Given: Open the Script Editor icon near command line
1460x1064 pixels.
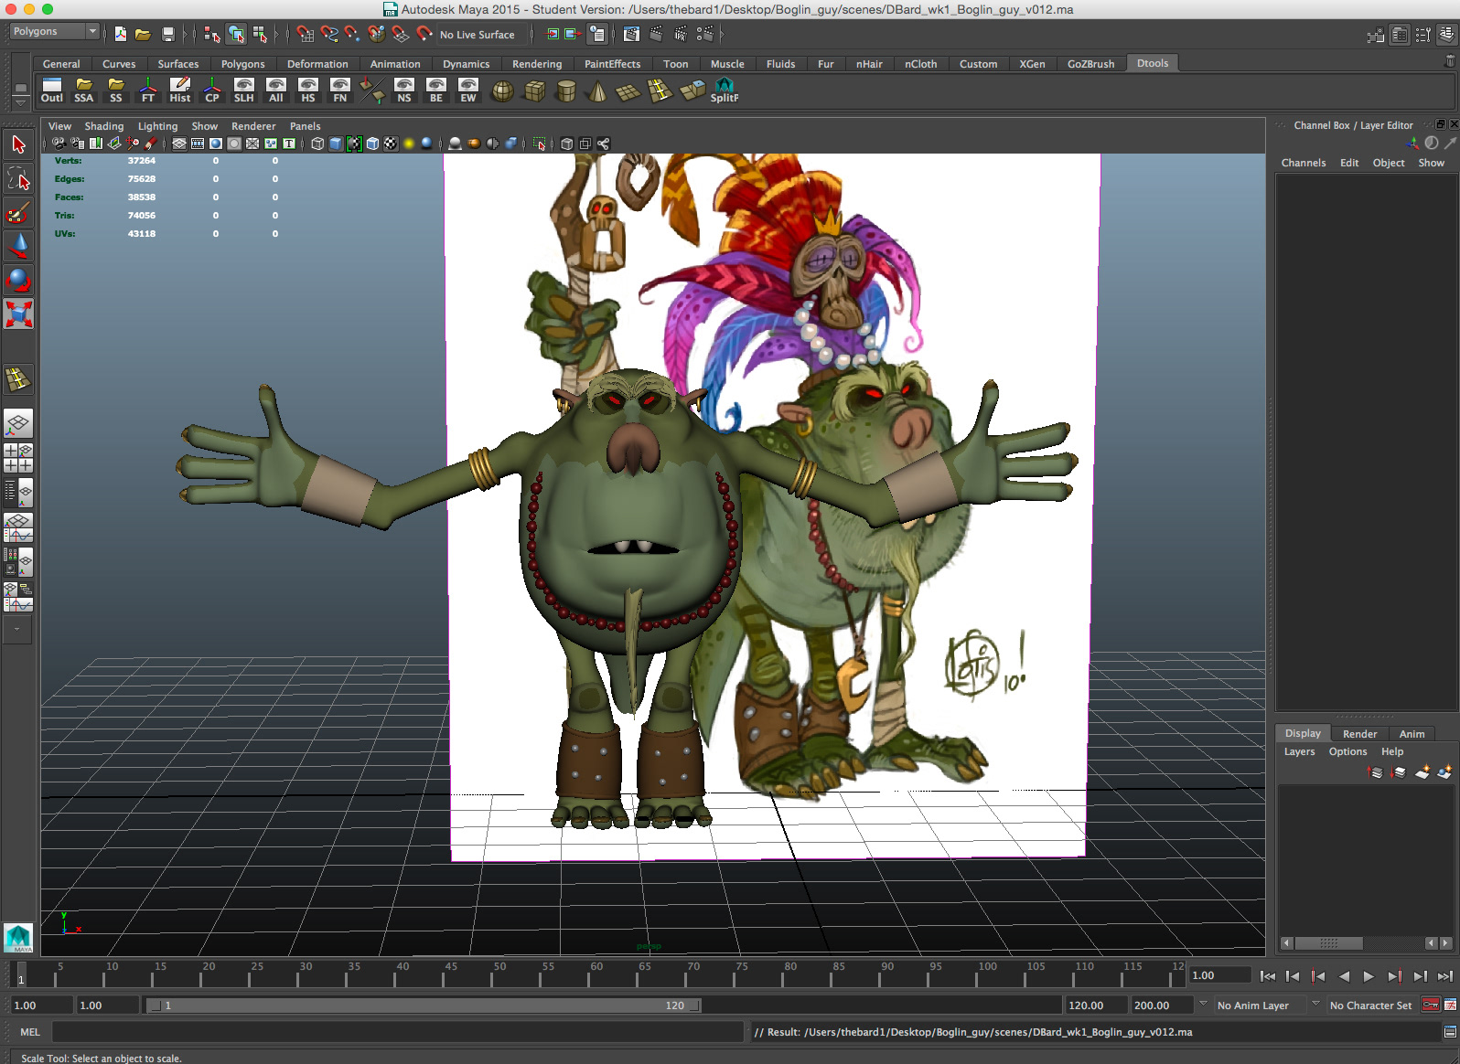Looking at the screenshot, I should [1450, 1032].
